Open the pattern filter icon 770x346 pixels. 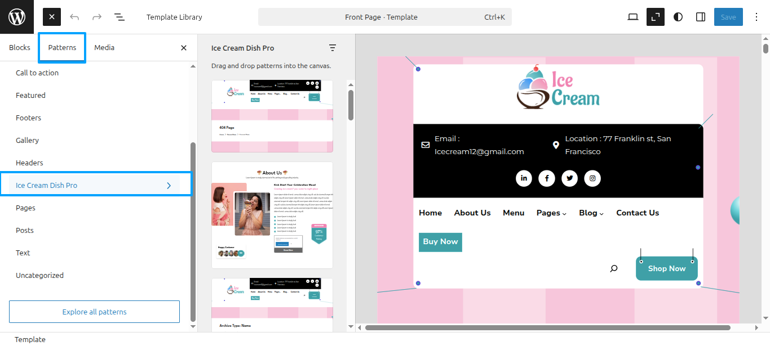tap(333, 48)
